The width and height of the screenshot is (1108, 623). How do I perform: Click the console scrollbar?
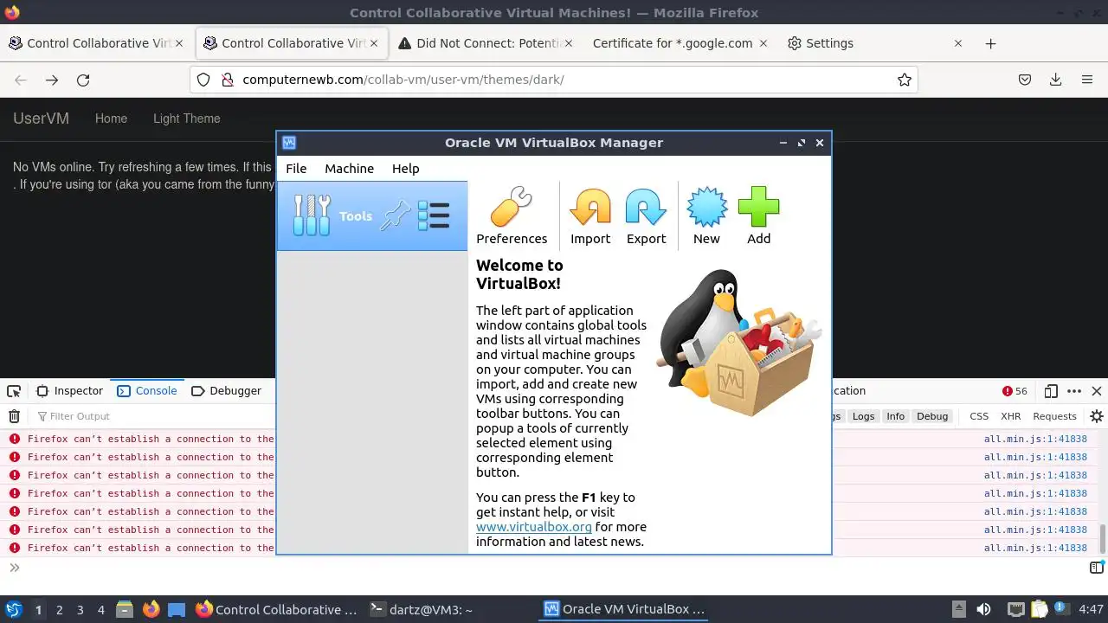pos(1103,538)
